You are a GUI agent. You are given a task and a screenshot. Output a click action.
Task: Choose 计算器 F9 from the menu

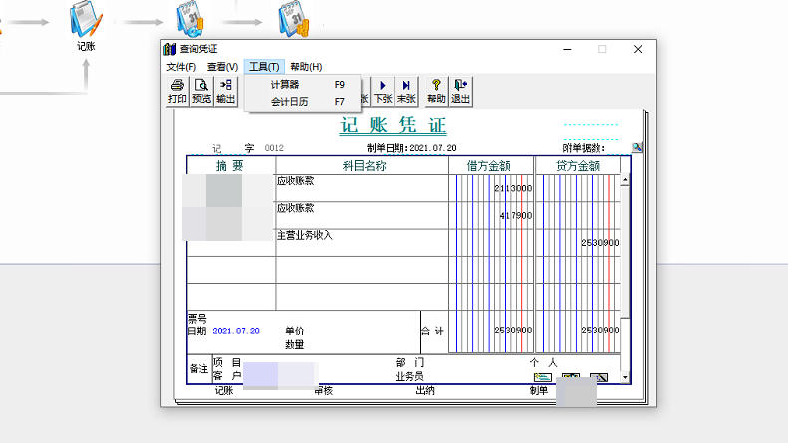(x=303, y=85)
